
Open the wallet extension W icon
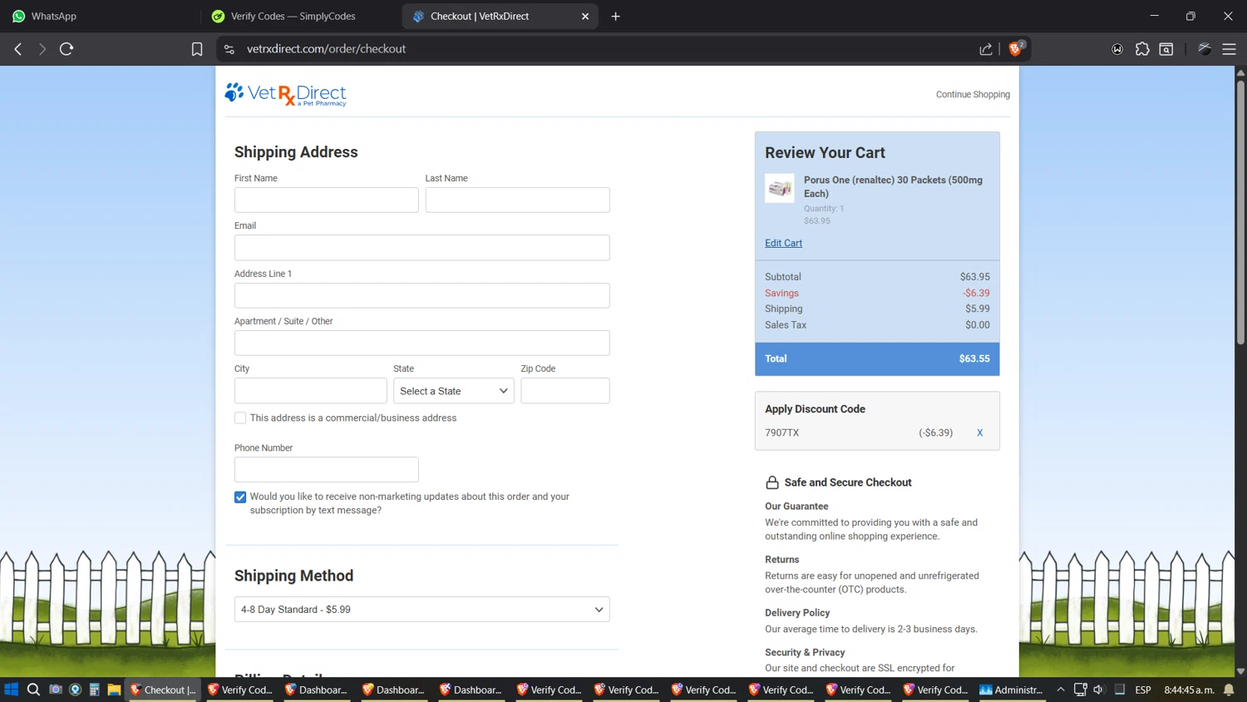[1117, 49]
